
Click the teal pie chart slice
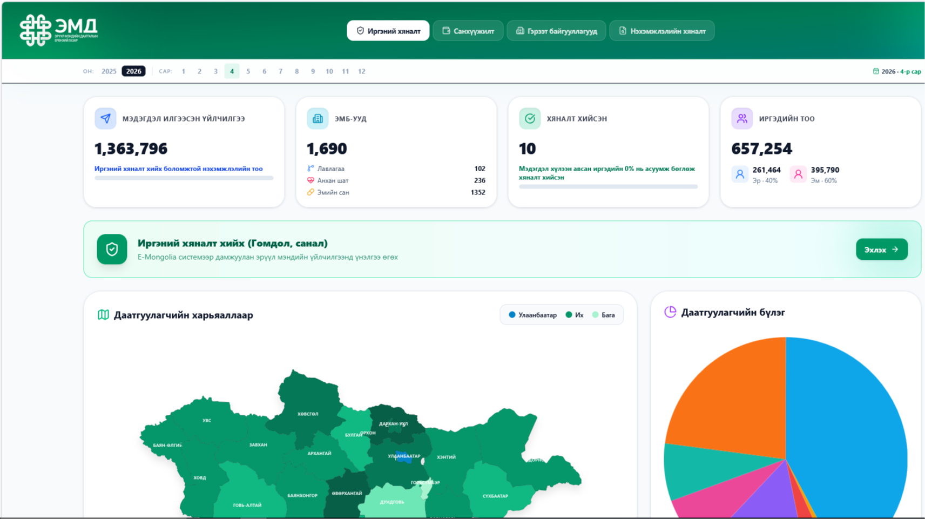[x=713, y=467]
